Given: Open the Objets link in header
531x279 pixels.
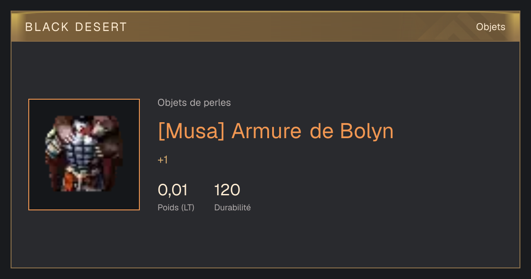Looking at the screenshot, I should click(490, 27).
